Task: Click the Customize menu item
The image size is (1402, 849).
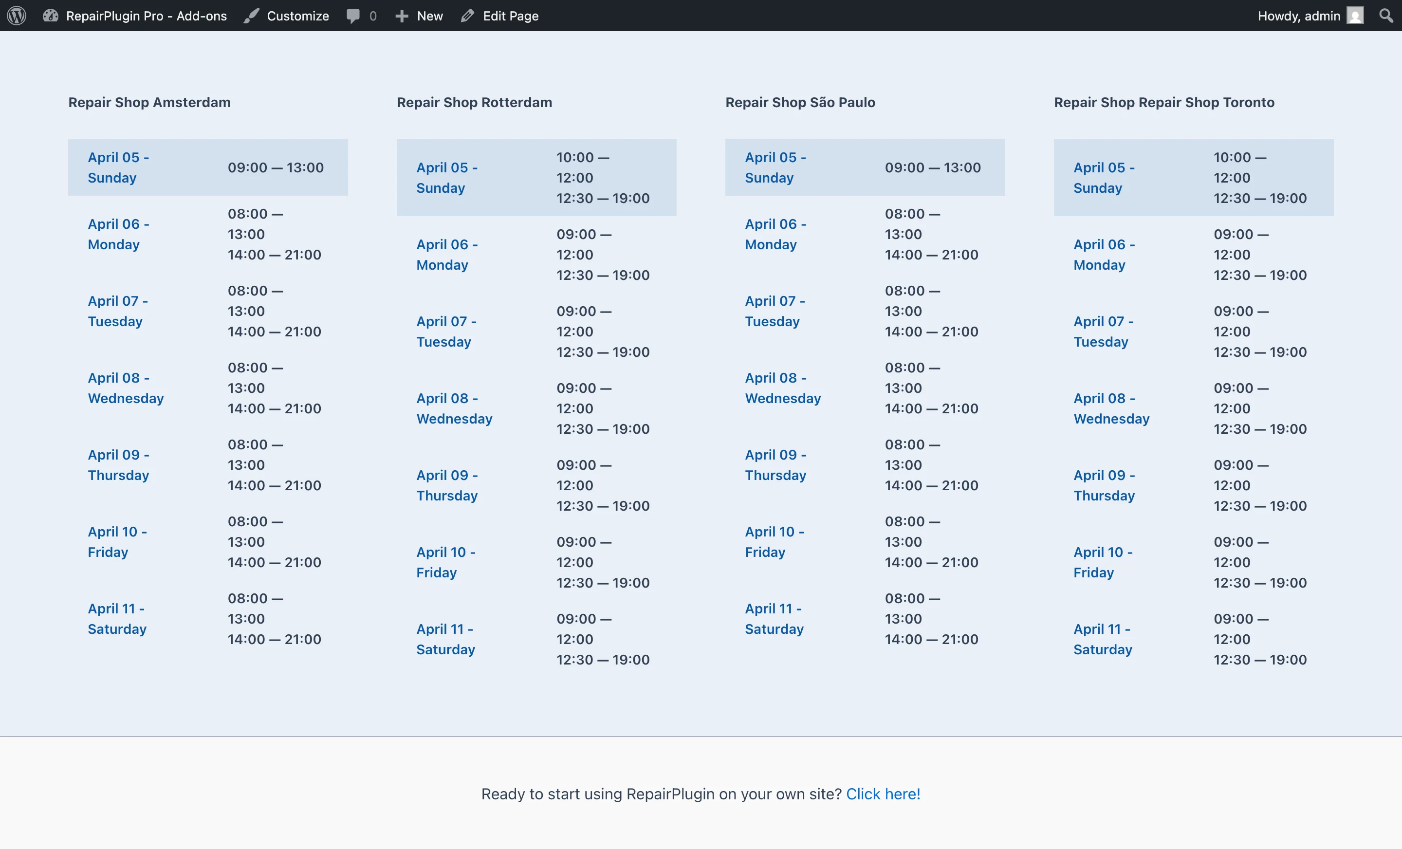Action: [298, 16]
